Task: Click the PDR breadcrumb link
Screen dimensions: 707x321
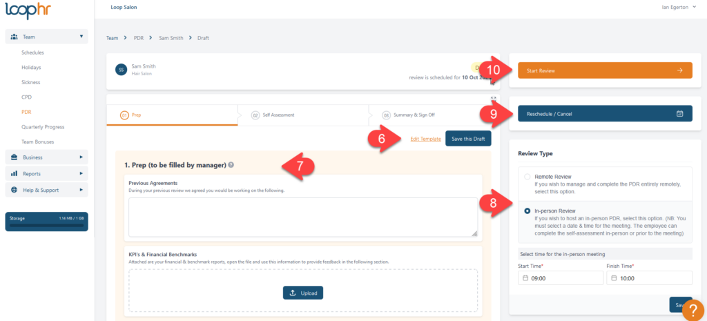Action: pyautogui.click(x=138, y=39)
